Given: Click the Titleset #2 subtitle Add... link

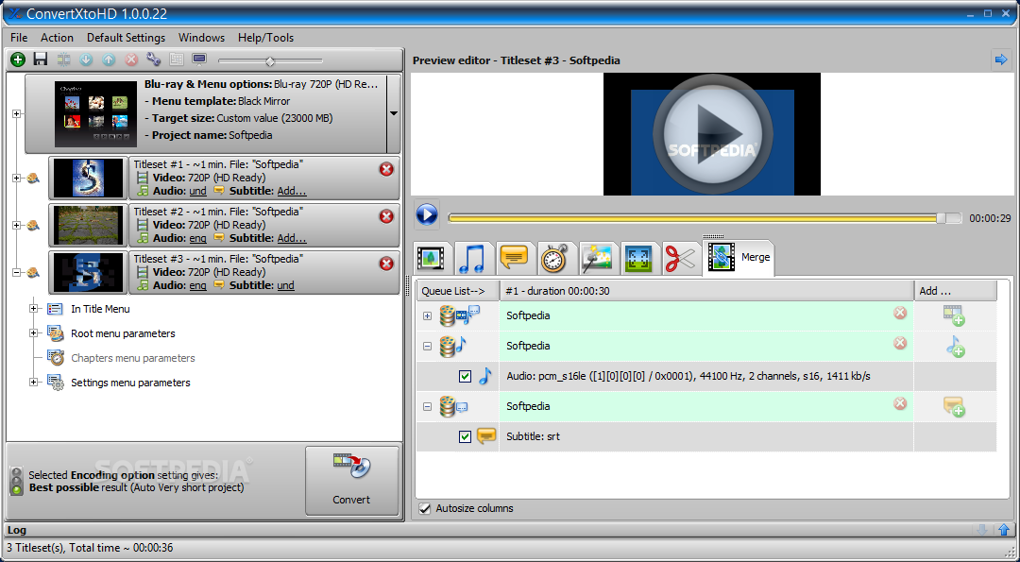Looking at the screenshot, I should [292, 238].
